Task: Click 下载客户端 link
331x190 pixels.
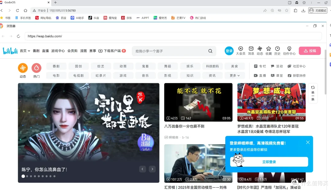Action: click(112, 51)
